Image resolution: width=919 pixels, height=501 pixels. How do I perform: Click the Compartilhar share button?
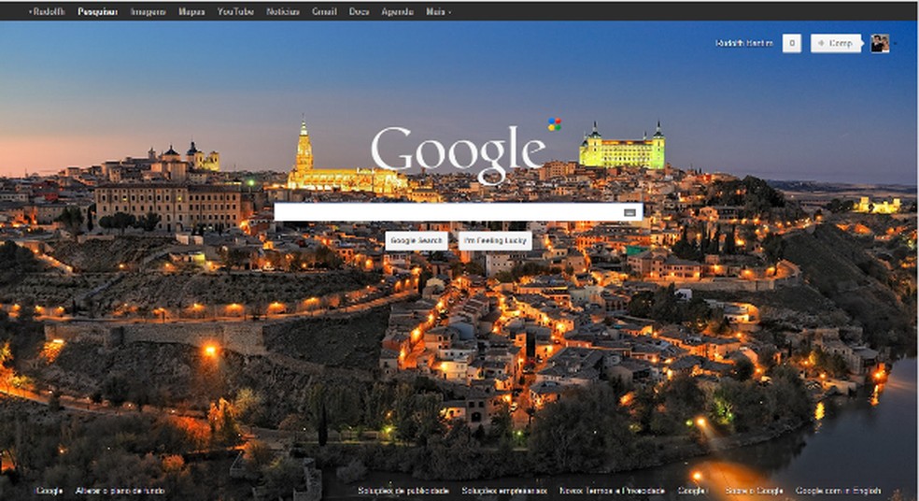click(x=837, y=43)
